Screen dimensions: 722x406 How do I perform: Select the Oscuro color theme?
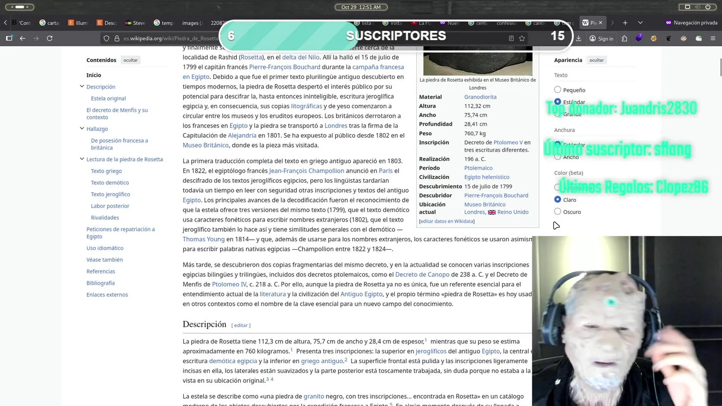pyautogui.click(x=558, y=211)
